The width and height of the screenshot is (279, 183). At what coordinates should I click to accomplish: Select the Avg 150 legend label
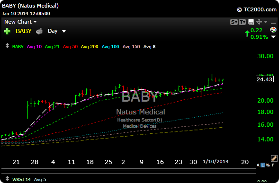point(131,47)
